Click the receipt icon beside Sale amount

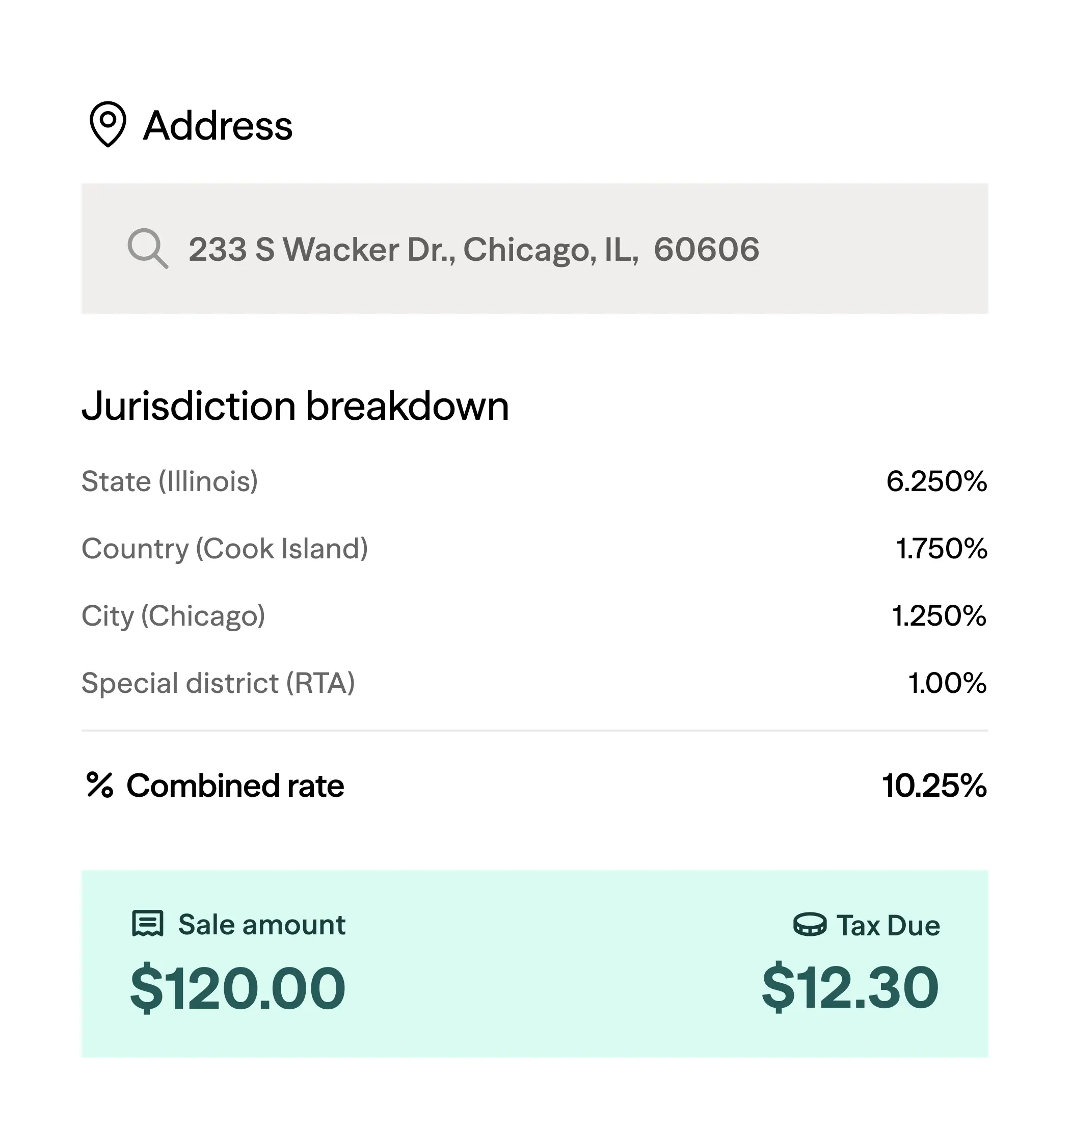[147, 924]
